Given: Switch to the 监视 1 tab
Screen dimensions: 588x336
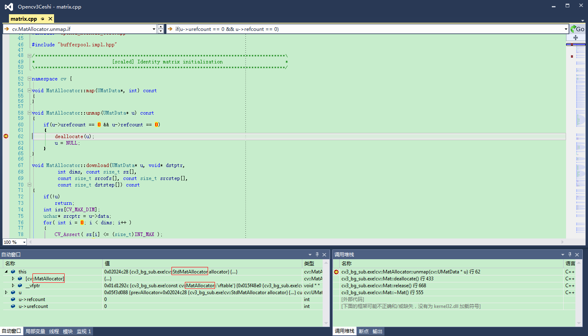Looking at the screenshot, I should [x=84, y=332].
